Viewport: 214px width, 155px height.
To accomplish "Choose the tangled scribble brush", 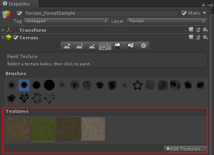I will [100, 85].
